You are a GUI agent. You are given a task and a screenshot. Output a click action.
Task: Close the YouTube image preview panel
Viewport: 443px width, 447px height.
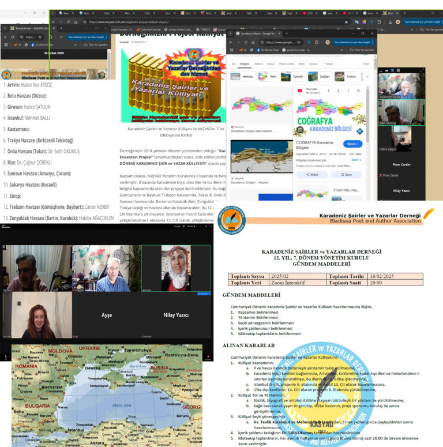pos(358,91)
